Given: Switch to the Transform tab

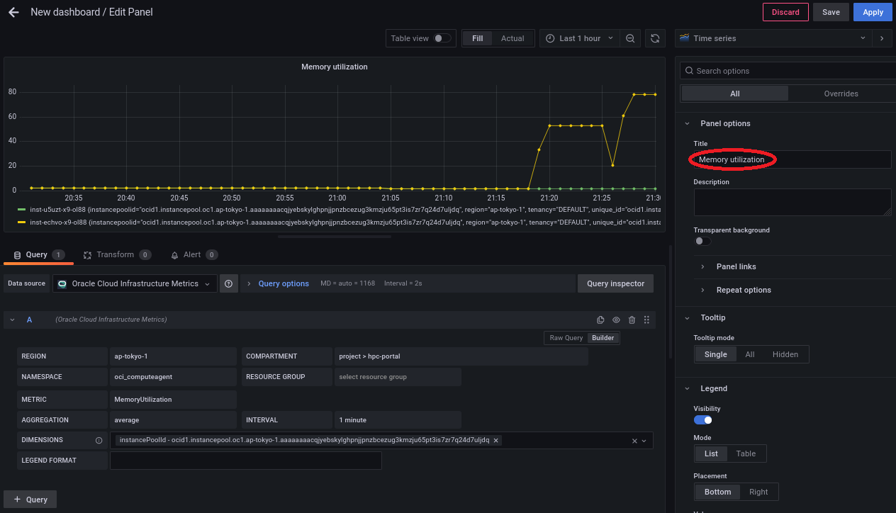Looking at the screenshot, I should 115,254.
